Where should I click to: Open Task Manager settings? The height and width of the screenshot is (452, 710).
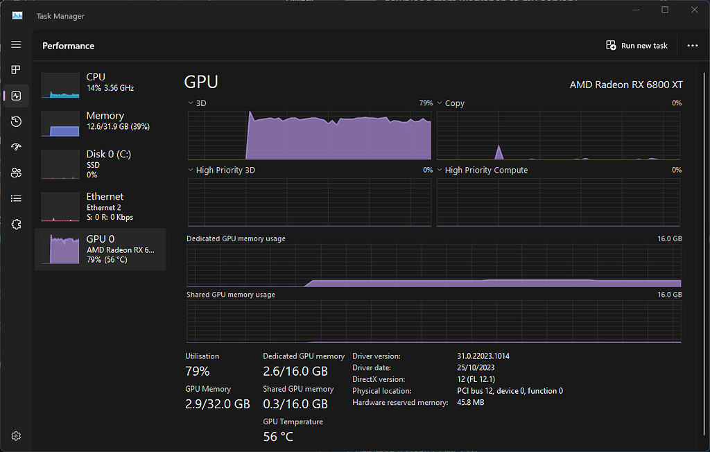point(16,435)
